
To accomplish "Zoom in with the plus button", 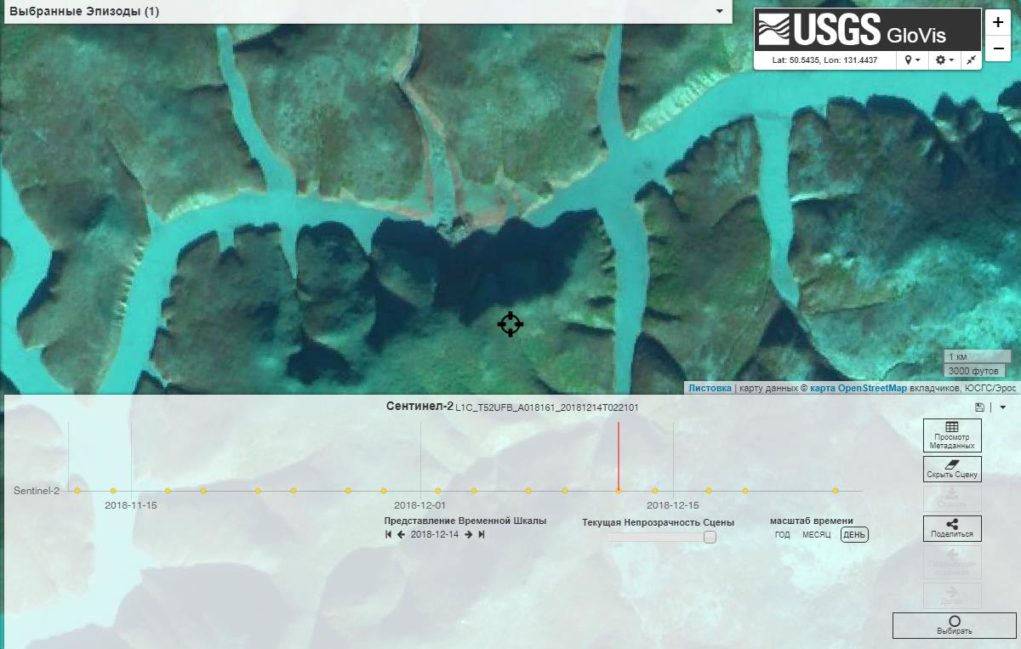I will (998, 23).
